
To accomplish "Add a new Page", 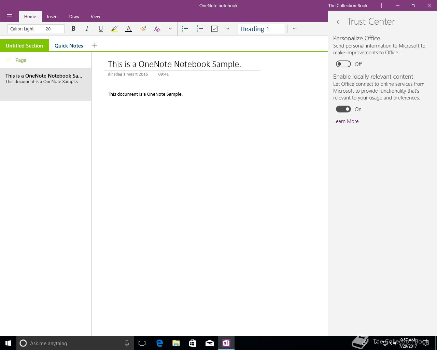I will (16, 60).
